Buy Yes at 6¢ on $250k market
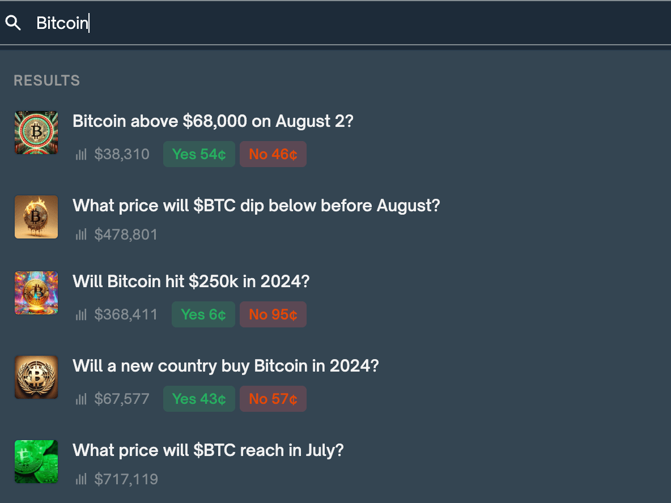Viewport: 671px width, 503px height. coord(203,314)
